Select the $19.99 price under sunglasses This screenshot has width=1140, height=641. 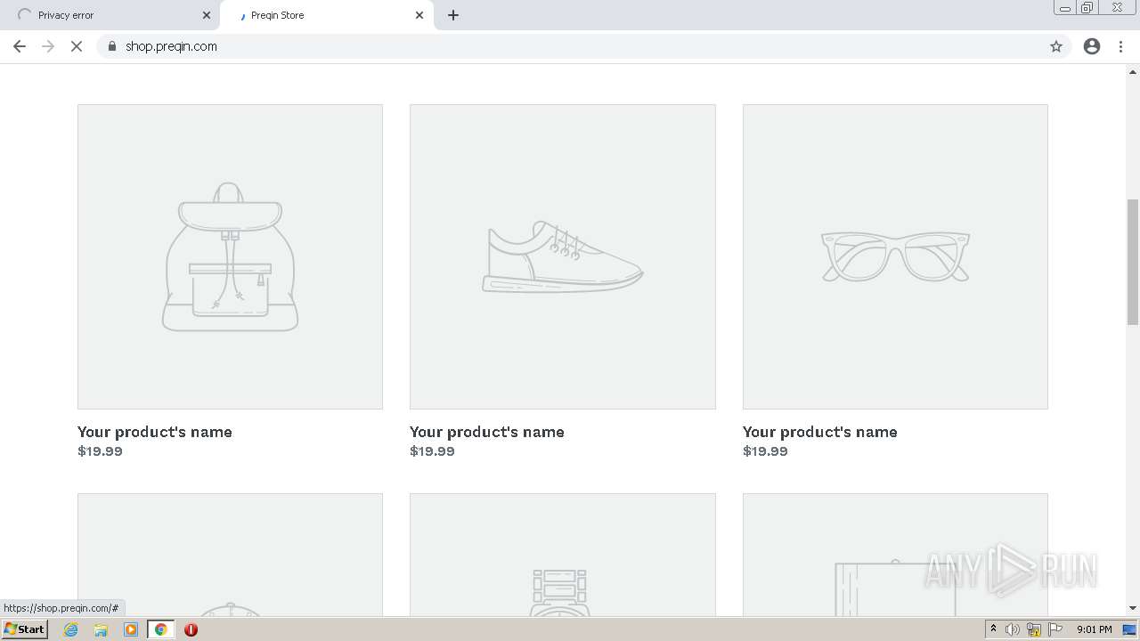point(765,451)
